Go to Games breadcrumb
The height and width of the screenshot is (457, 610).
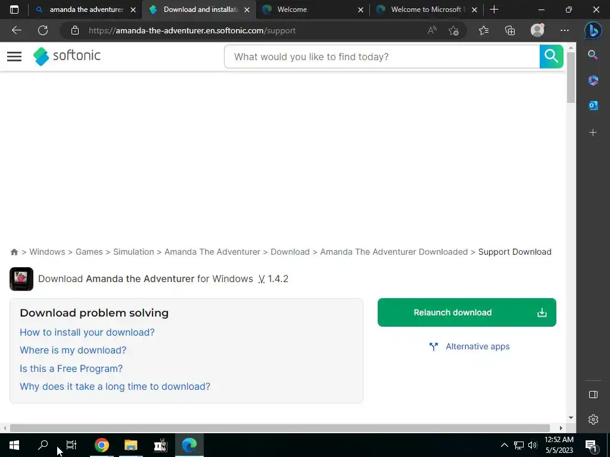coord(89,252)
